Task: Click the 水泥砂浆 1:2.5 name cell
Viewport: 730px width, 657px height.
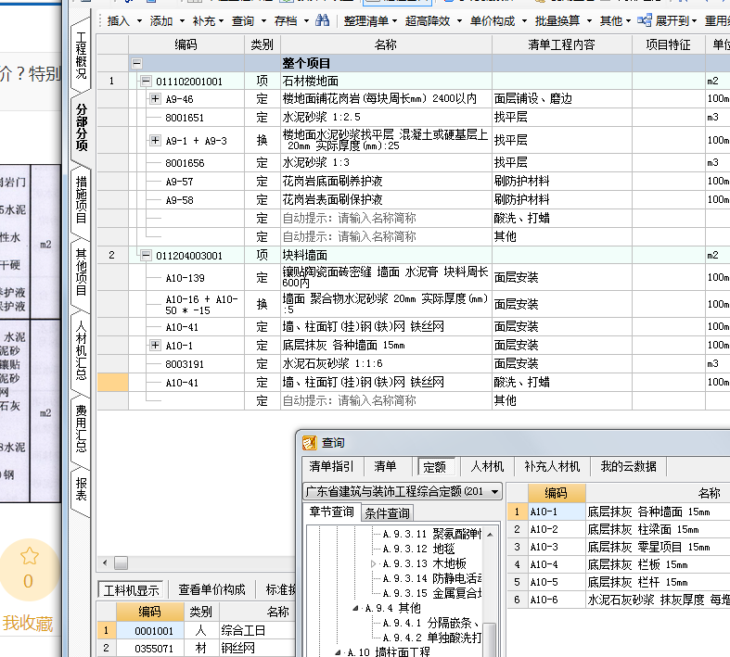Action: point(386,117)
